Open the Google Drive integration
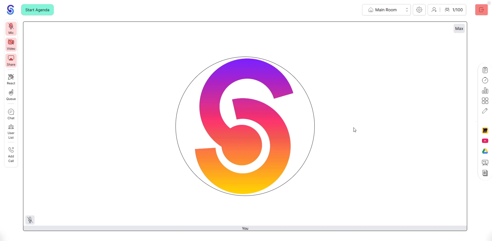 [485, 151]
